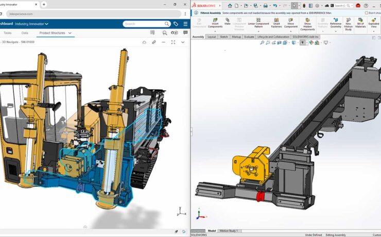Open SolidWorks Help question mark

tap(366, 6)
